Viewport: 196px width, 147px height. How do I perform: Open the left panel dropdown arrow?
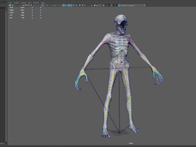click(x=6, y=8)
